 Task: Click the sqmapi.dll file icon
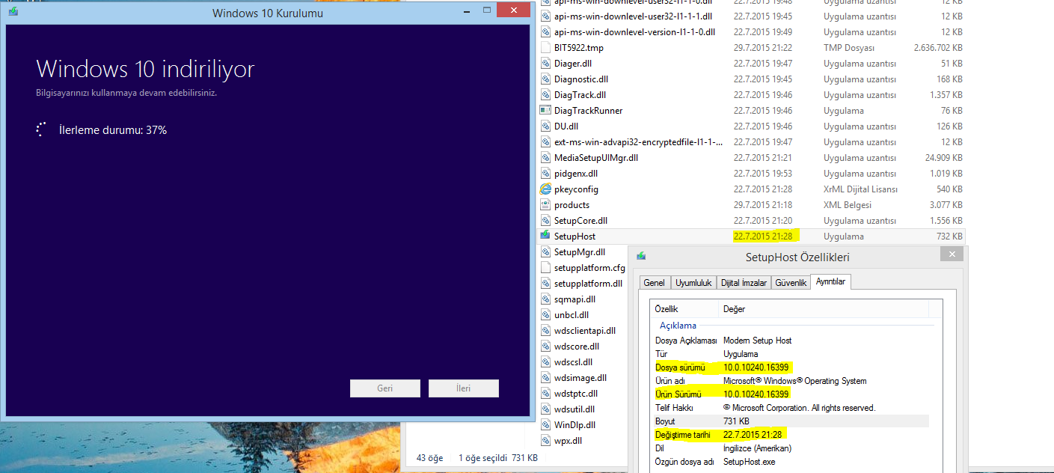pyautogui.click(x=545, y=299)
